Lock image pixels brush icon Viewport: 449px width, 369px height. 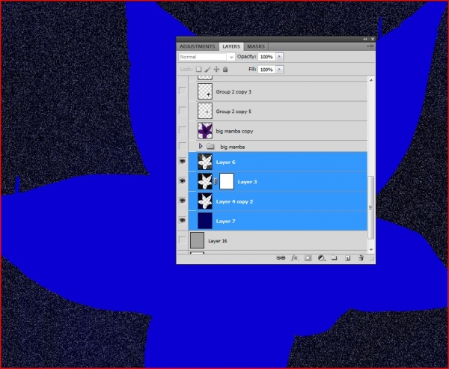pos(207,70)
